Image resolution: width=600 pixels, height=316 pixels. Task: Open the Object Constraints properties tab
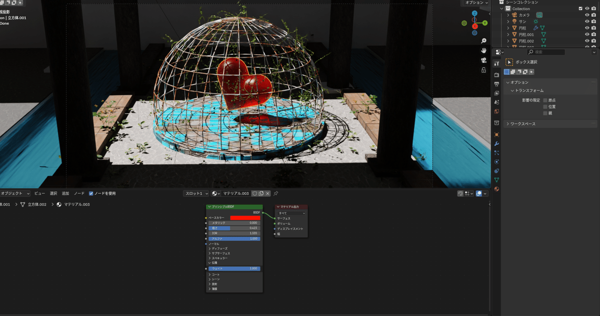coord(496,171)
